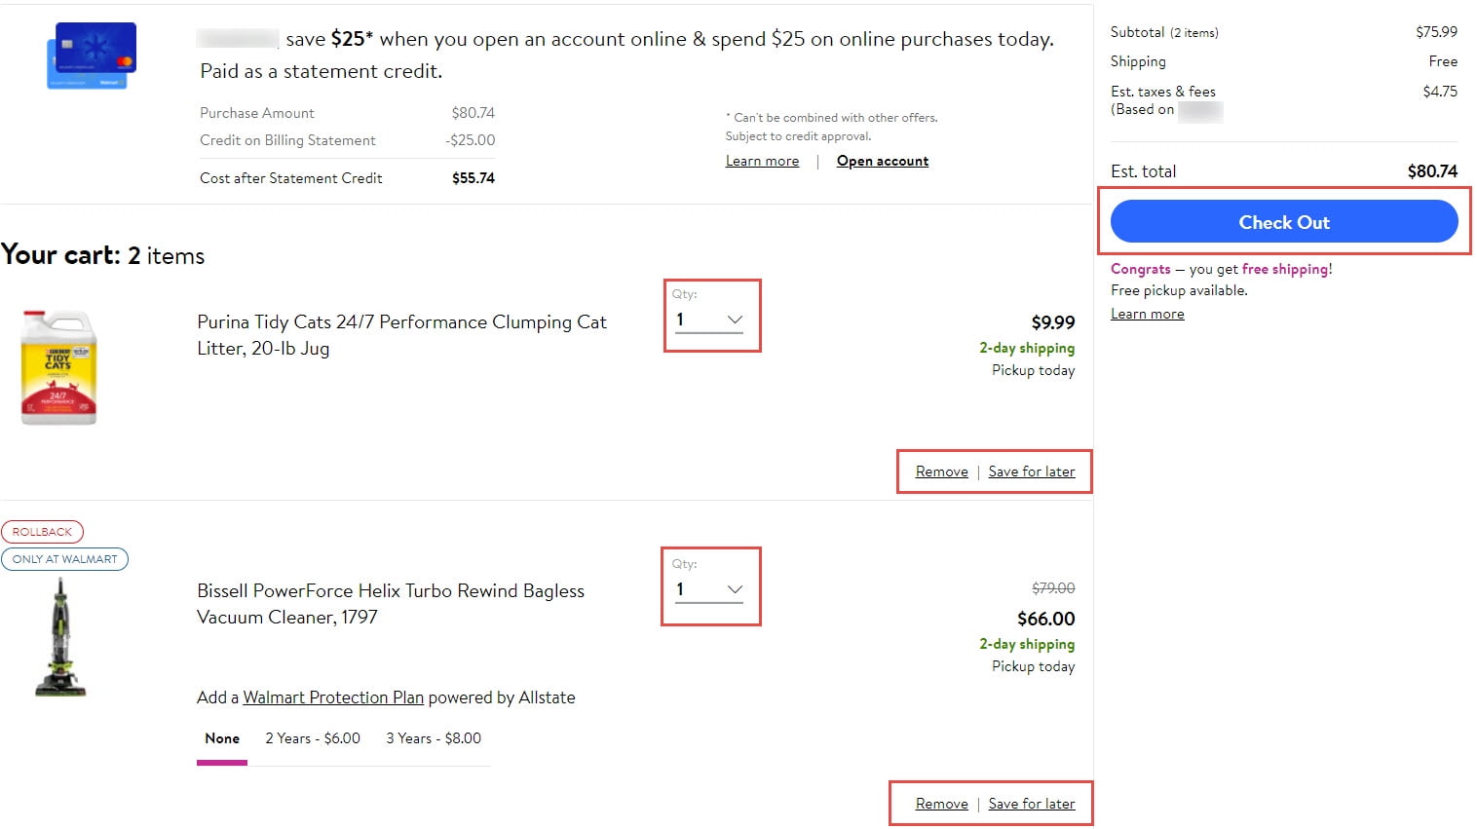Viewport: 1477px width, 829px height.
Task: Expand the Qty dropdown for Tidy Cats litter
Action: pos(709,319)
